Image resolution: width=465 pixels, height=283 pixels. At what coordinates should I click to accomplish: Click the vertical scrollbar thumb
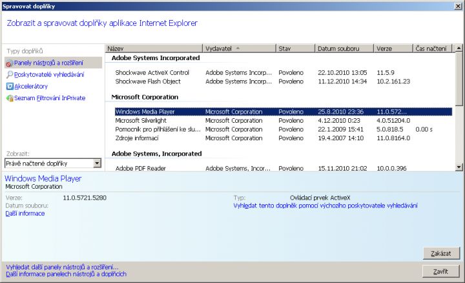click(x=459, y=79)
